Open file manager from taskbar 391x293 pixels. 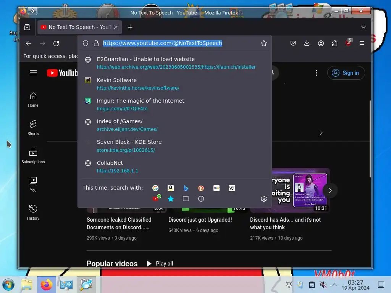tap(27, 285)
